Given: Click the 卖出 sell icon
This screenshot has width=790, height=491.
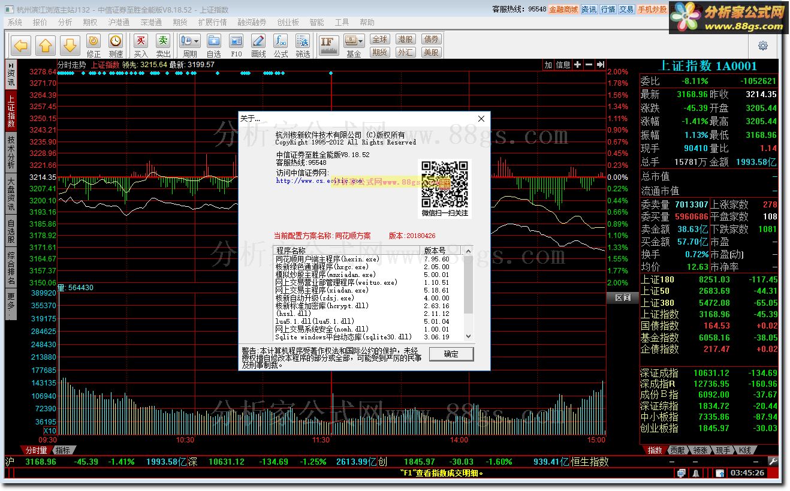Looking at the screenshot, I should point(163,46).
